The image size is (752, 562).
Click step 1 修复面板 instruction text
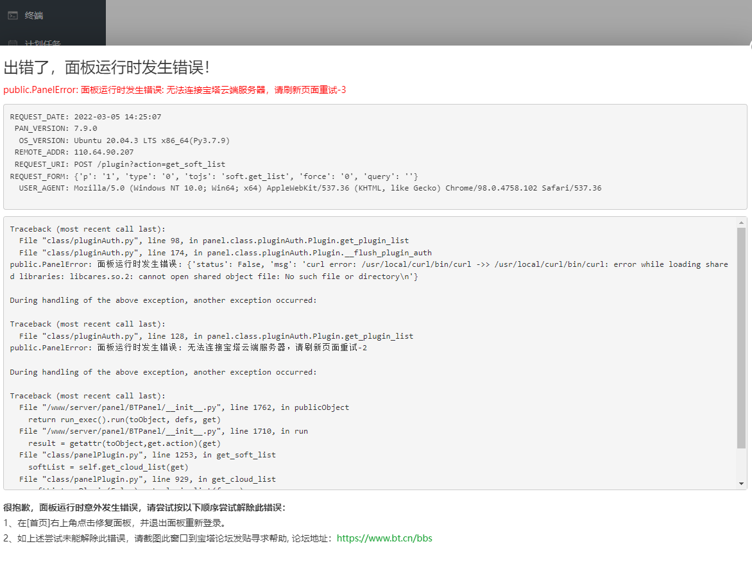coord(115,523)
